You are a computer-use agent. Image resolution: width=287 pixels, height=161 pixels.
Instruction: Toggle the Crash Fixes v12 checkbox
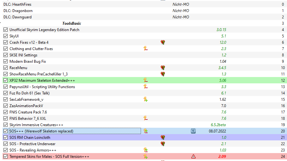(5, 42)
